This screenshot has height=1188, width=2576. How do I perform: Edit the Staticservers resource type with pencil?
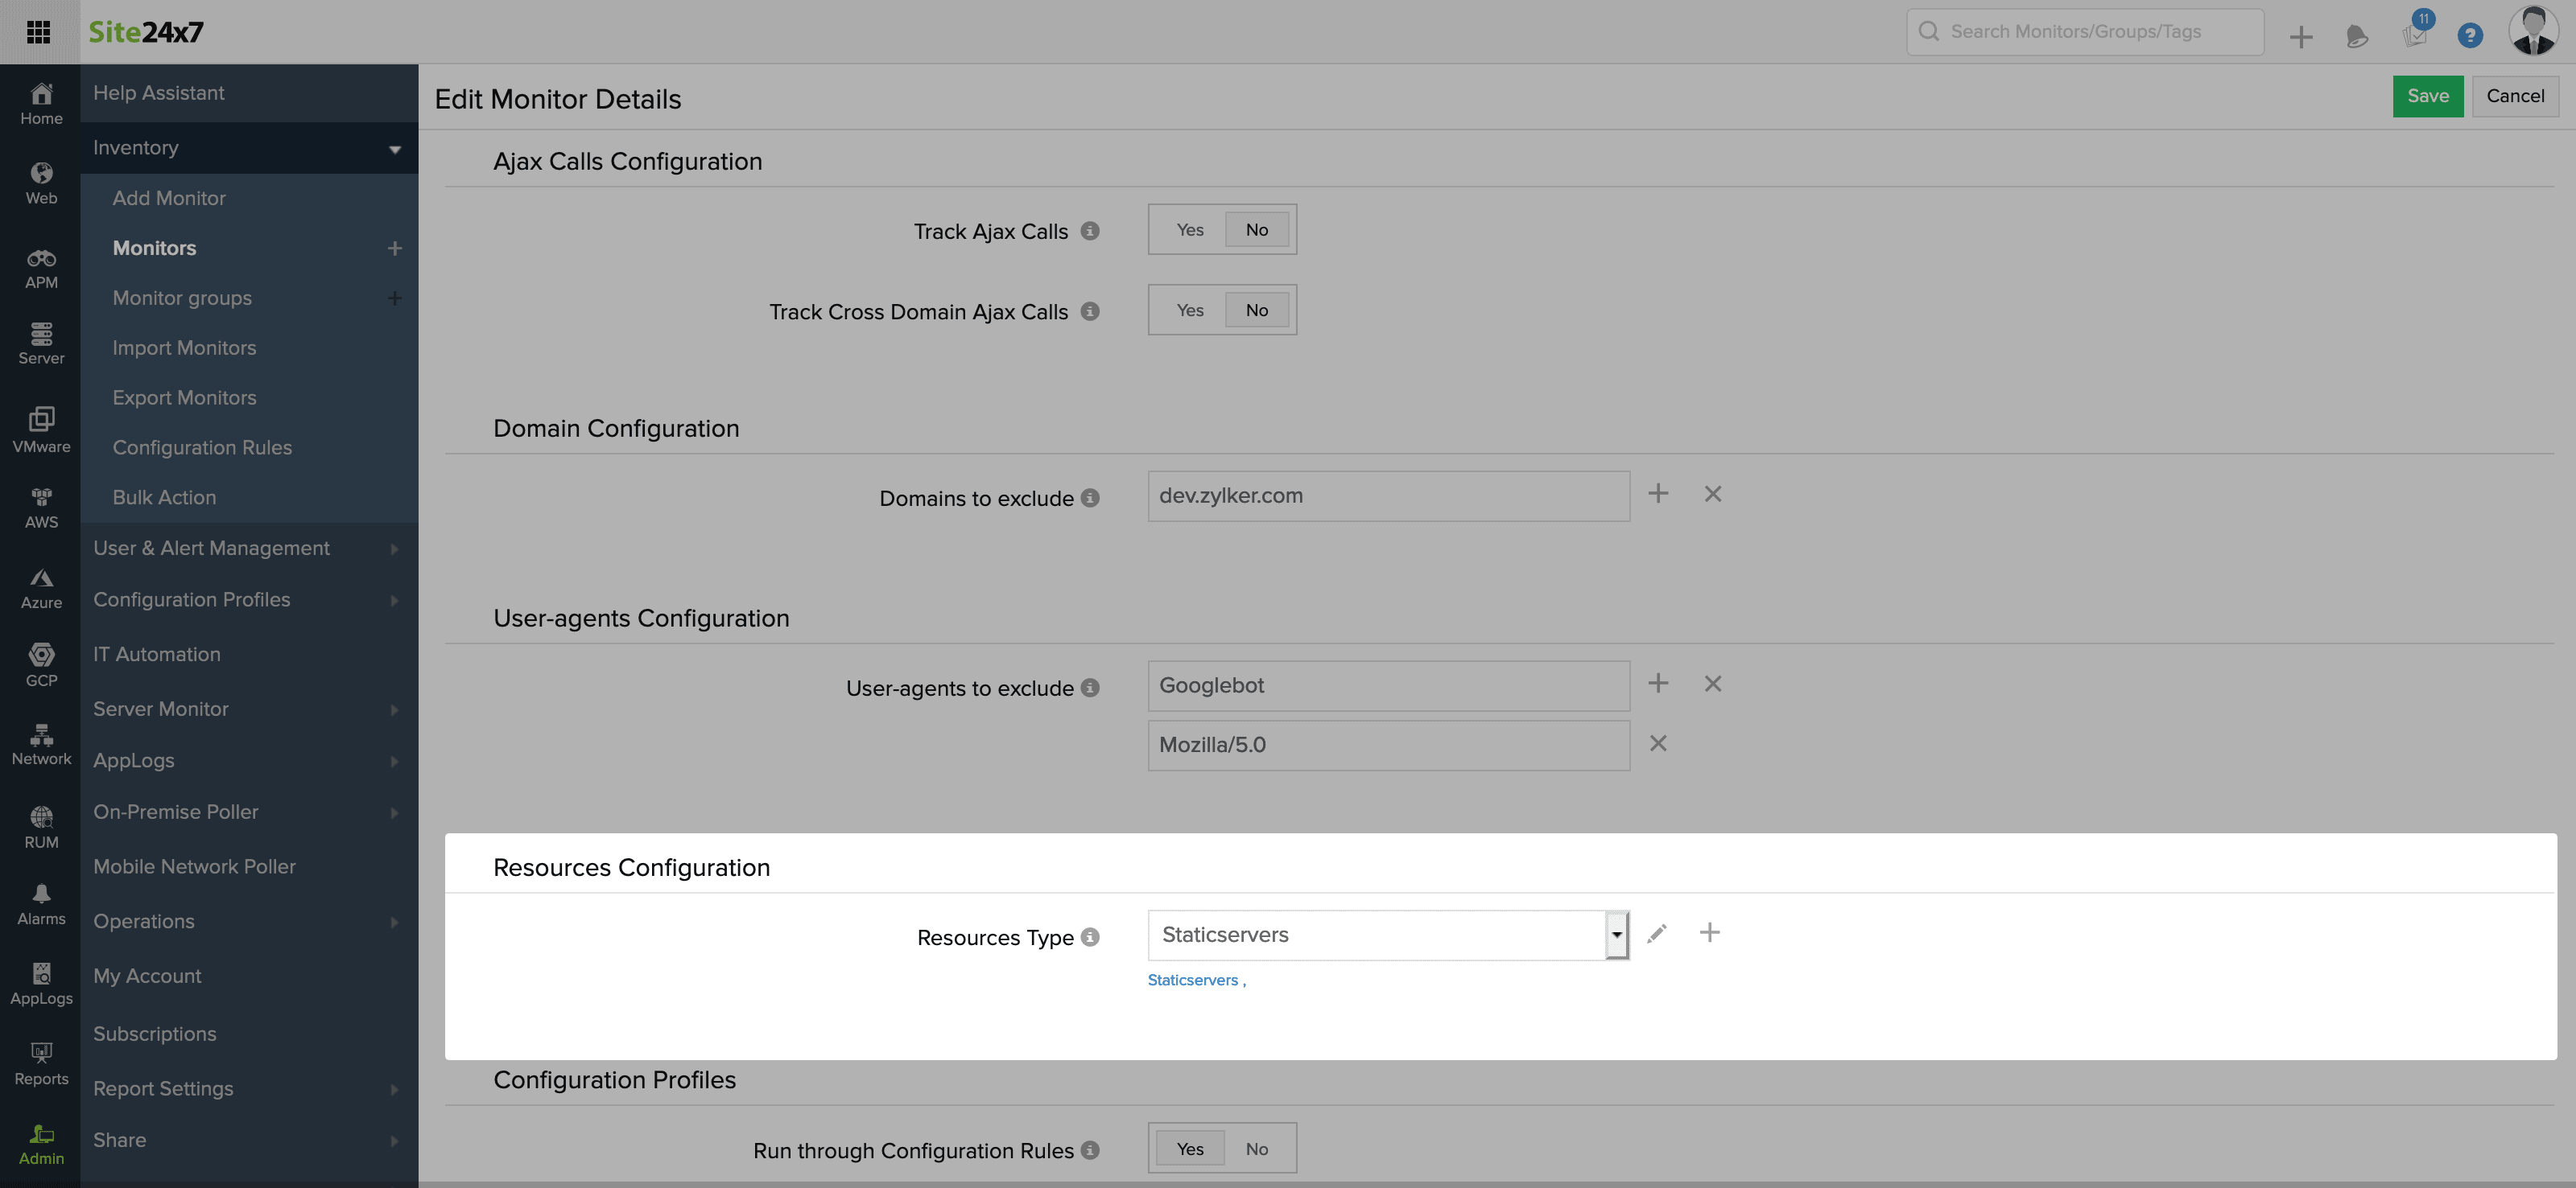pyautogui.click(x=1657, y=933)
